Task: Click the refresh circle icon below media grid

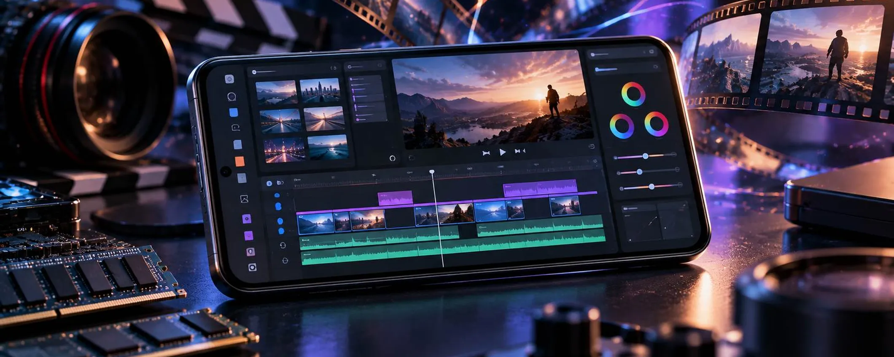Action: tap(392, 158)
